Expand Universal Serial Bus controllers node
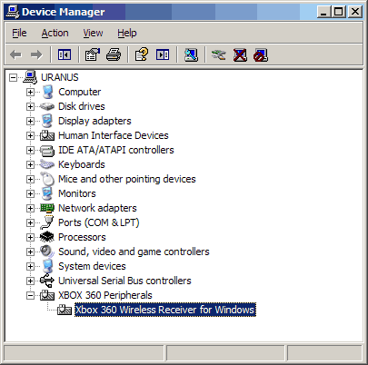 click(x=30, y=281)
